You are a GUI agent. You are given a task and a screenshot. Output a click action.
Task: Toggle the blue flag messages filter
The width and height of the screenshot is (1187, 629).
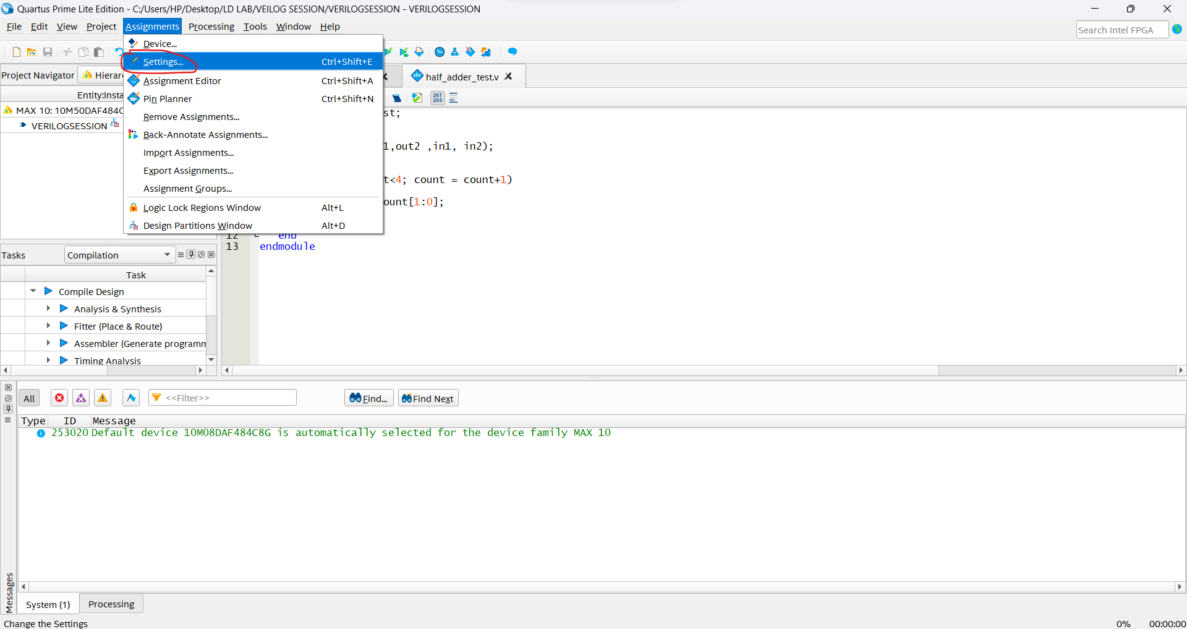(131, 398)
